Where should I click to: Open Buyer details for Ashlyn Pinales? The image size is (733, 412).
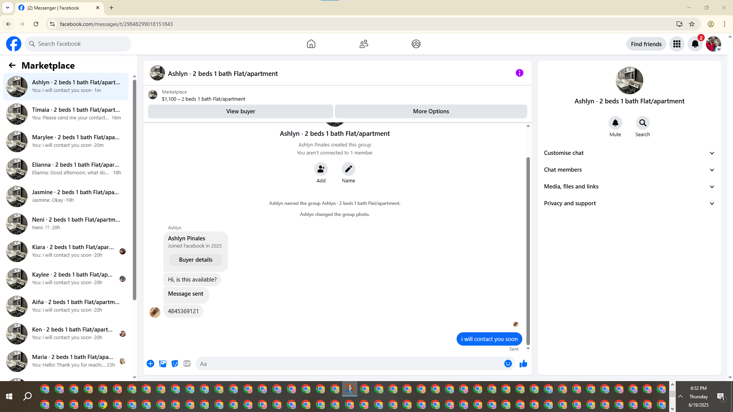tap(195, 260)
